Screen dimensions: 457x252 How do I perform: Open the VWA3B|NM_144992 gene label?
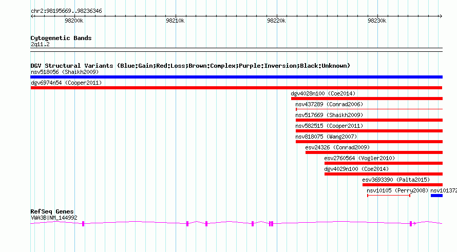[54, 218]
